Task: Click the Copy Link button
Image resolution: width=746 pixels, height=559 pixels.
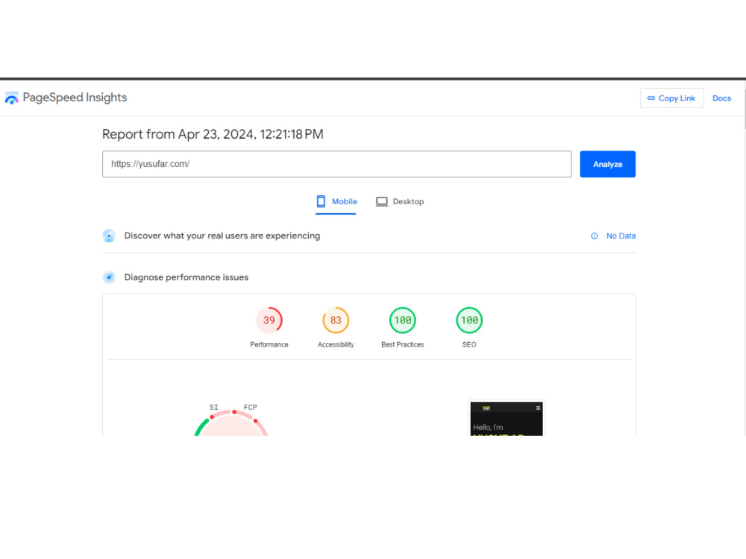Action: pos(671,98)
